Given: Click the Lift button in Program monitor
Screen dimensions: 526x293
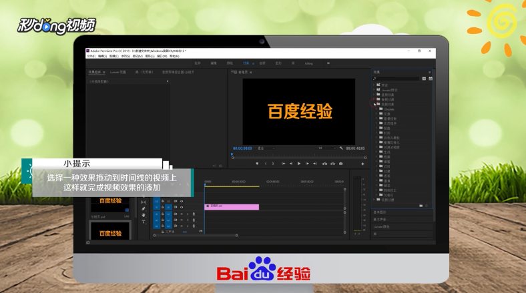Looking at the screenshot, I should (x=324, y=164).
